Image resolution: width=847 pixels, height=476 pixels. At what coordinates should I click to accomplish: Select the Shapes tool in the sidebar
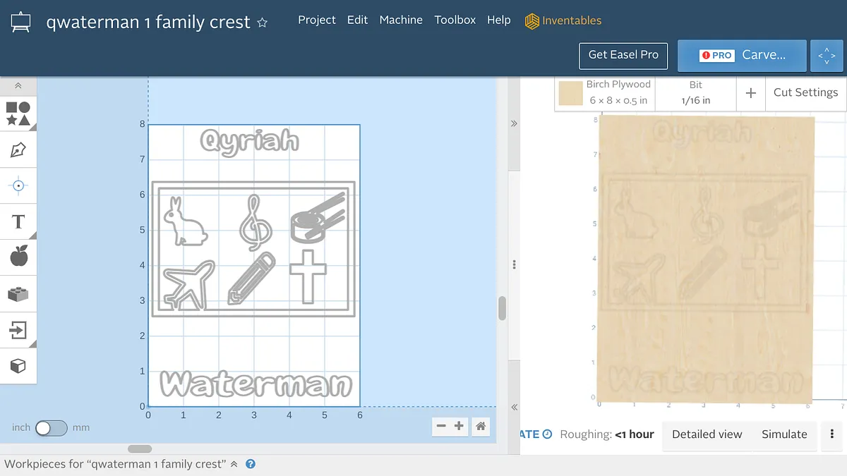[x=18, y=114]
